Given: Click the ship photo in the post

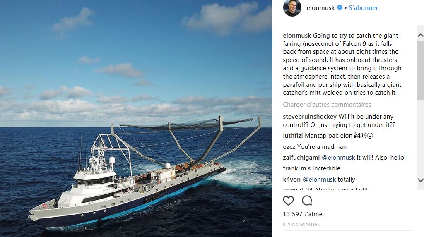Looking at the screenshot, I should [x=136, y=118].
